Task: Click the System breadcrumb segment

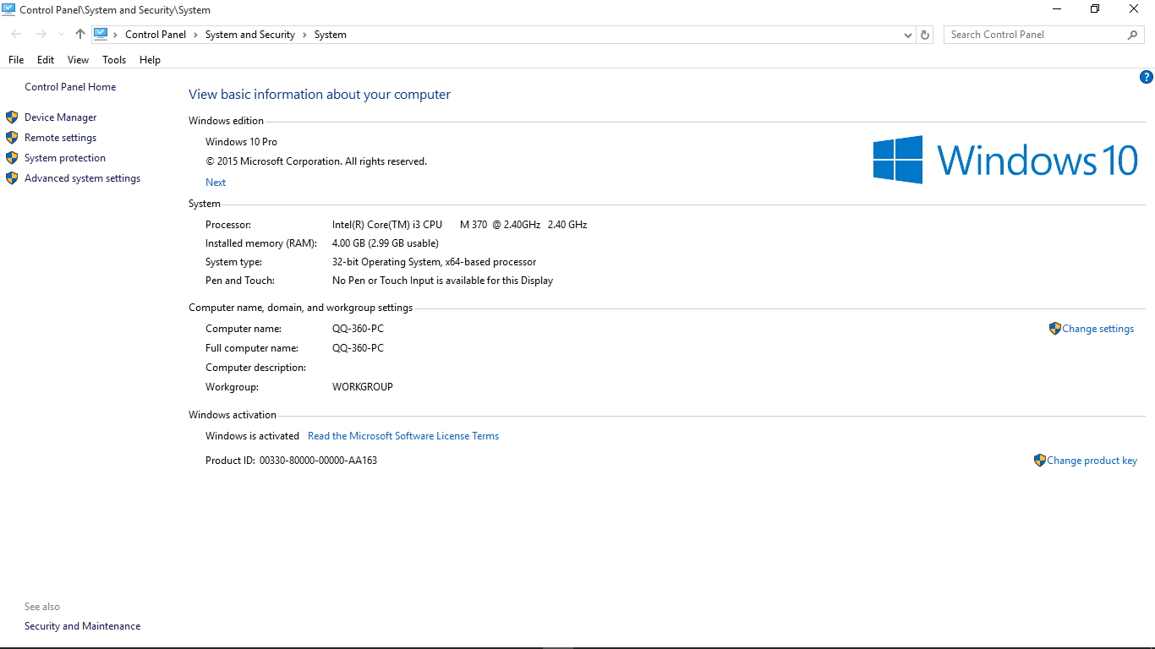Action: [x=331, y=35]
